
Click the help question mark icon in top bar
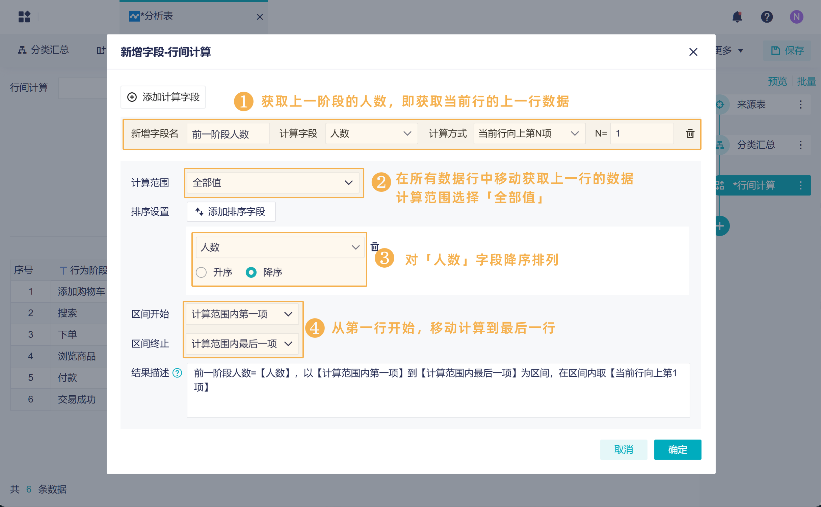point(767,17)
